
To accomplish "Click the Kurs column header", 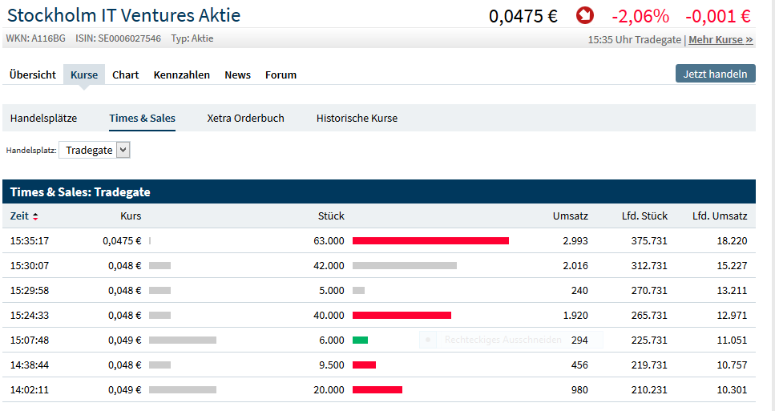I will pos(131,216).
